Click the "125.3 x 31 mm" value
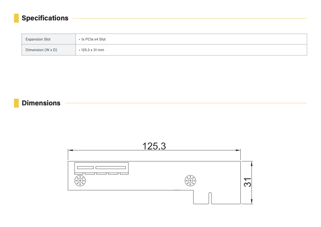This screenshot has width=321, height=227. point(93,50)
